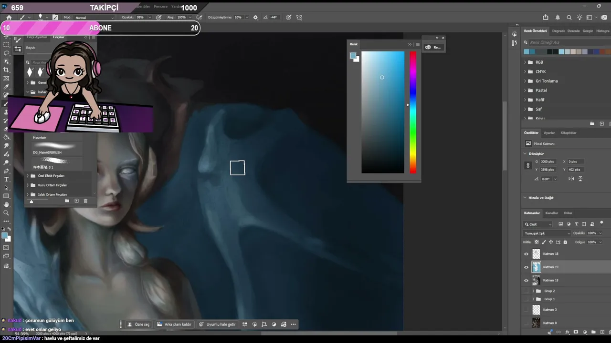The width and height of the screenshot is (611, 343).
Task: Open the History panel icon in the dock
Action: pyautogui.click(x=514, y=43)
